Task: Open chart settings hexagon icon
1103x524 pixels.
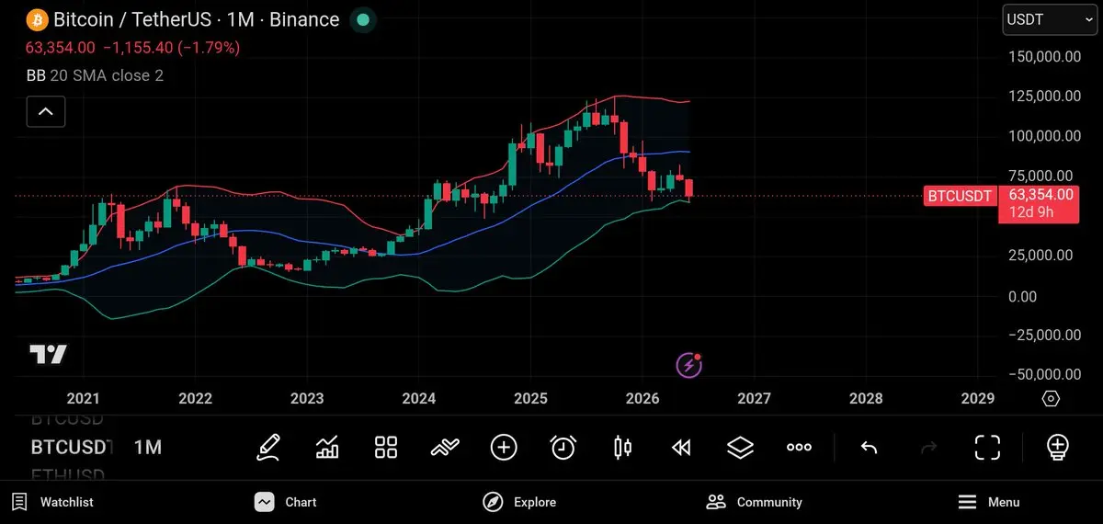Action: 1051,398
